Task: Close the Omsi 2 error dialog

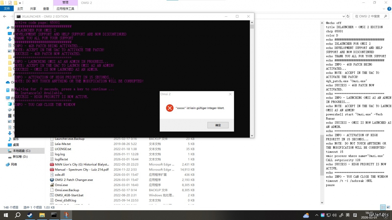Action: pyautogui.click(x=230, y=94)
